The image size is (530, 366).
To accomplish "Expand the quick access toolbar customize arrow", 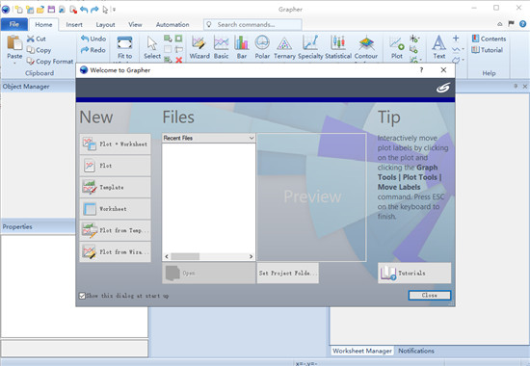I will [x=115, y=10].
